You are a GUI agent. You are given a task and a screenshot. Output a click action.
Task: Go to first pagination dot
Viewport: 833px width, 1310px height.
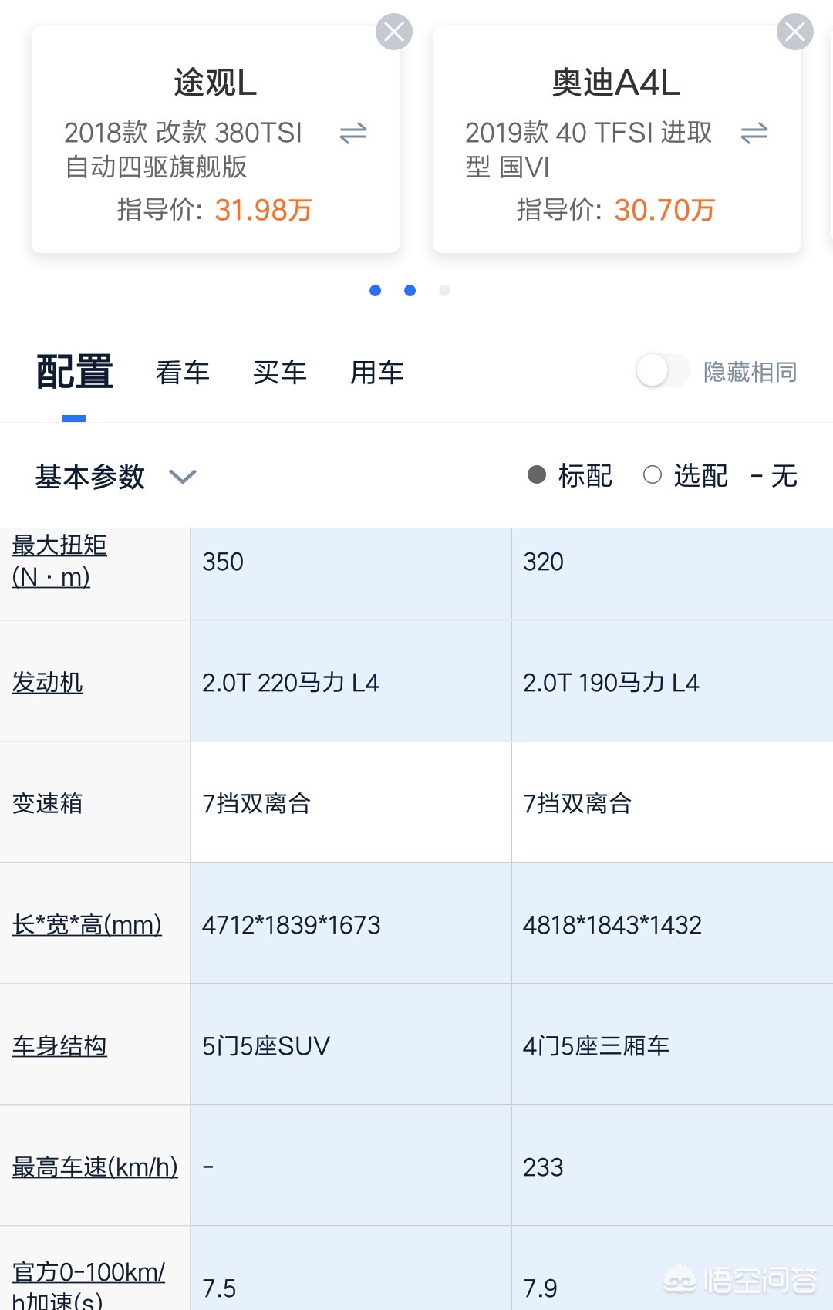point(376,291)
